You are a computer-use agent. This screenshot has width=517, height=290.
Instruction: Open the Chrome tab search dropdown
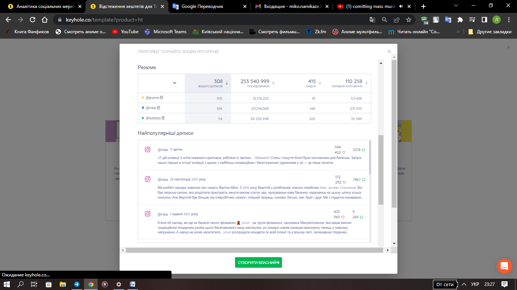tap(456, 6)
